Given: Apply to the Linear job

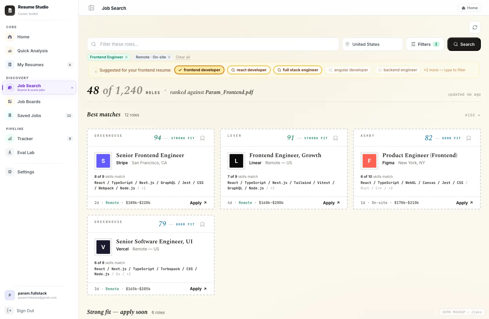Looking at the screenshot, I should pos(331,203).
